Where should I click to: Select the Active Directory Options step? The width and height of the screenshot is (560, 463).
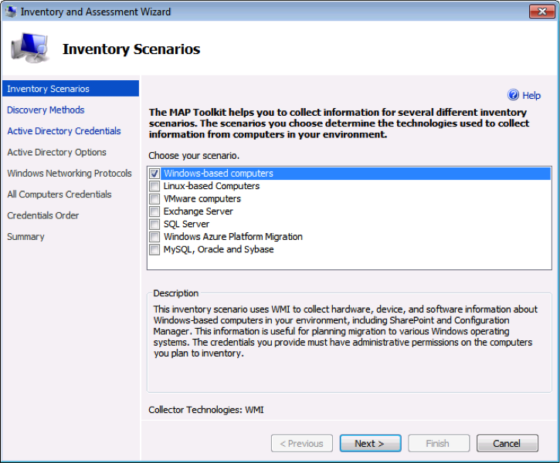(57, 152)
